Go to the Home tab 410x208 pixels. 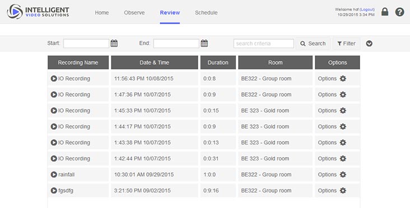pos(102,12)
